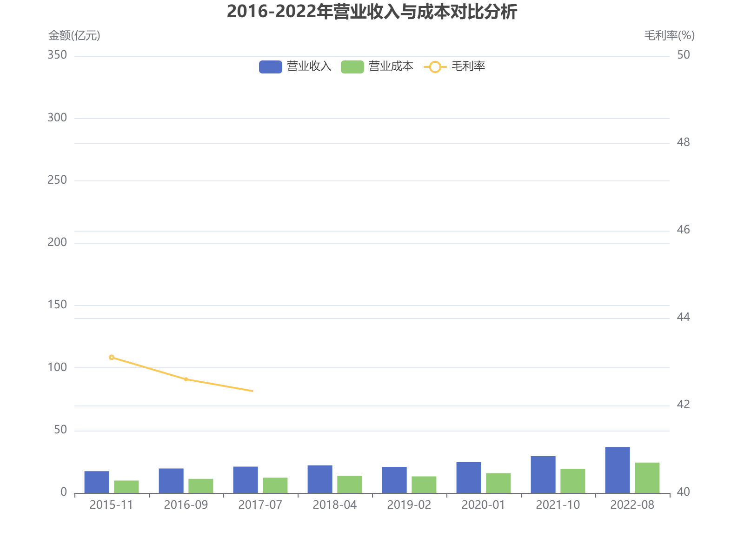Select the 2017-07 green cost bar
Screen dimensions: 744x558
275,485
